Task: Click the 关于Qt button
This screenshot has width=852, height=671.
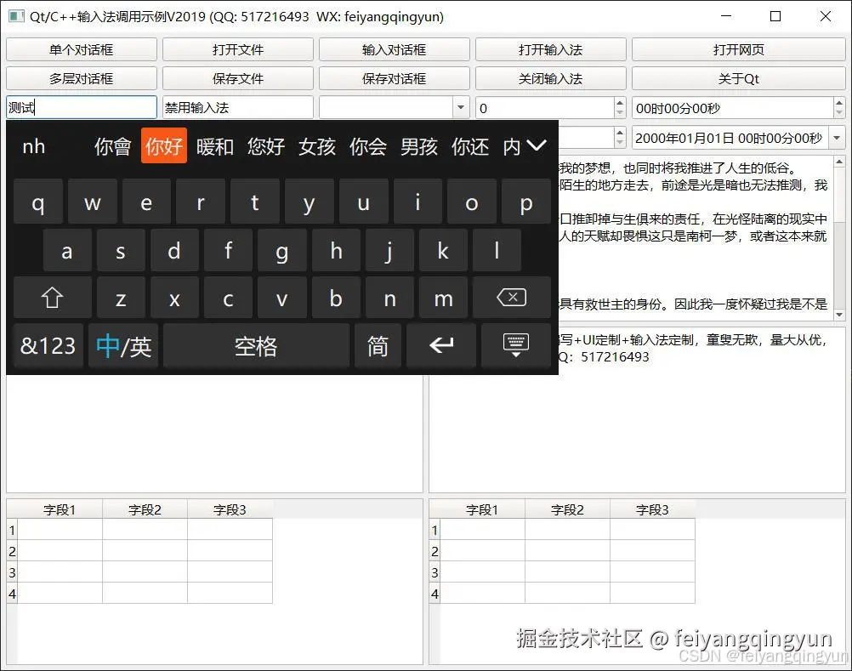Action: (738, 78)
